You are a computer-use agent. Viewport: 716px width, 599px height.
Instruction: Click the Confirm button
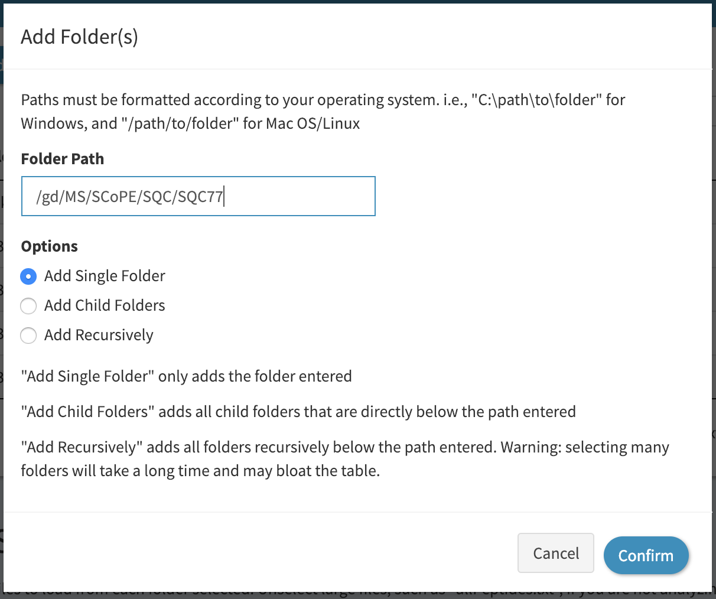point(646,555)
